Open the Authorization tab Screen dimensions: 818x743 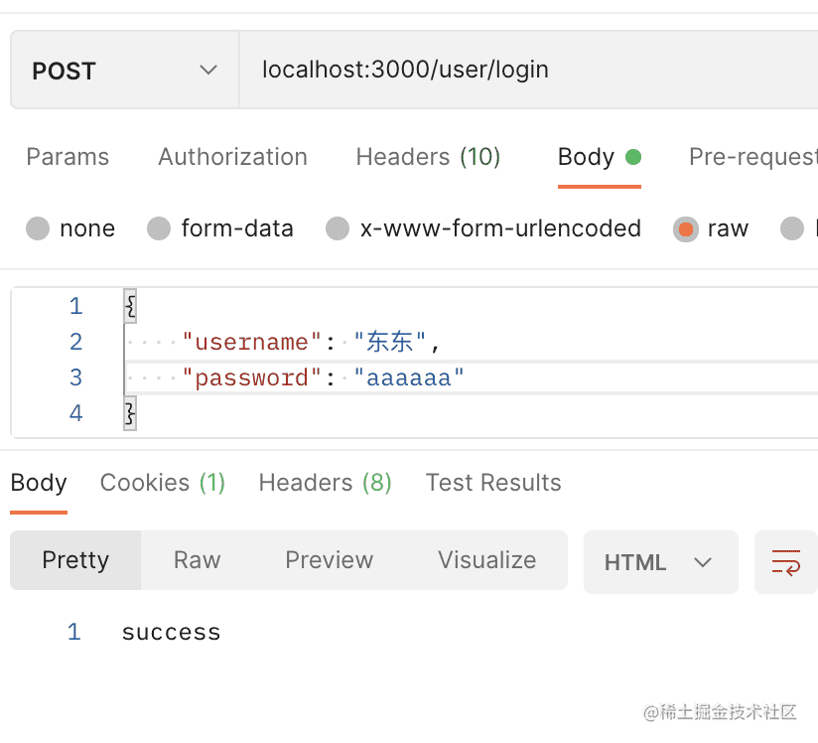click(x=232, y=157)
